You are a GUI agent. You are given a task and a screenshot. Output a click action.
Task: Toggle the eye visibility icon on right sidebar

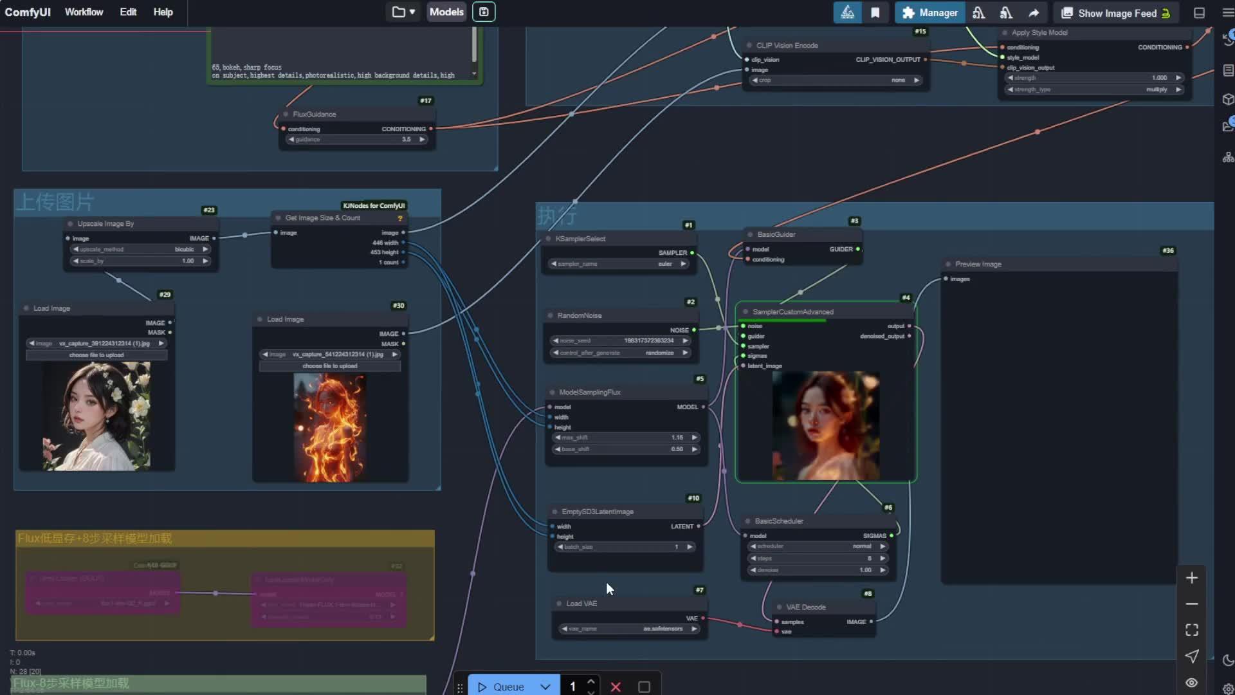pos(1193,683)
